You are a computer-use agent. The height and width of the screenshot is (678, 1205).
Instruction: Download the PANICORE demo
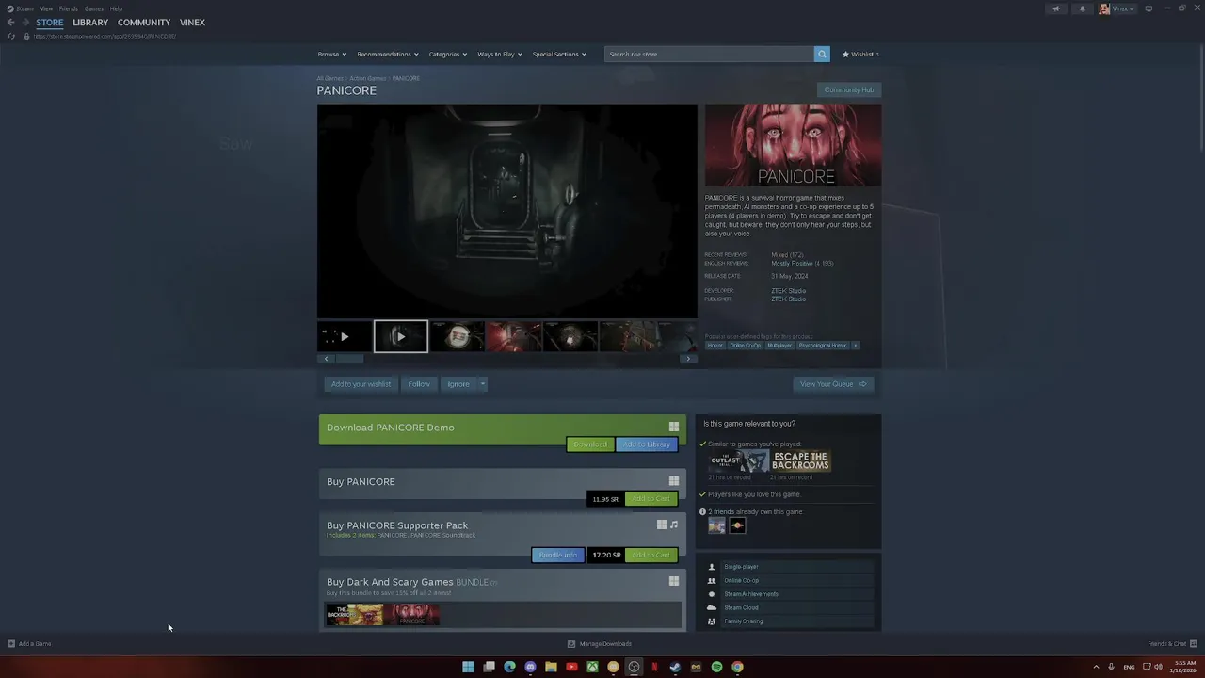(x=590, y=444)
